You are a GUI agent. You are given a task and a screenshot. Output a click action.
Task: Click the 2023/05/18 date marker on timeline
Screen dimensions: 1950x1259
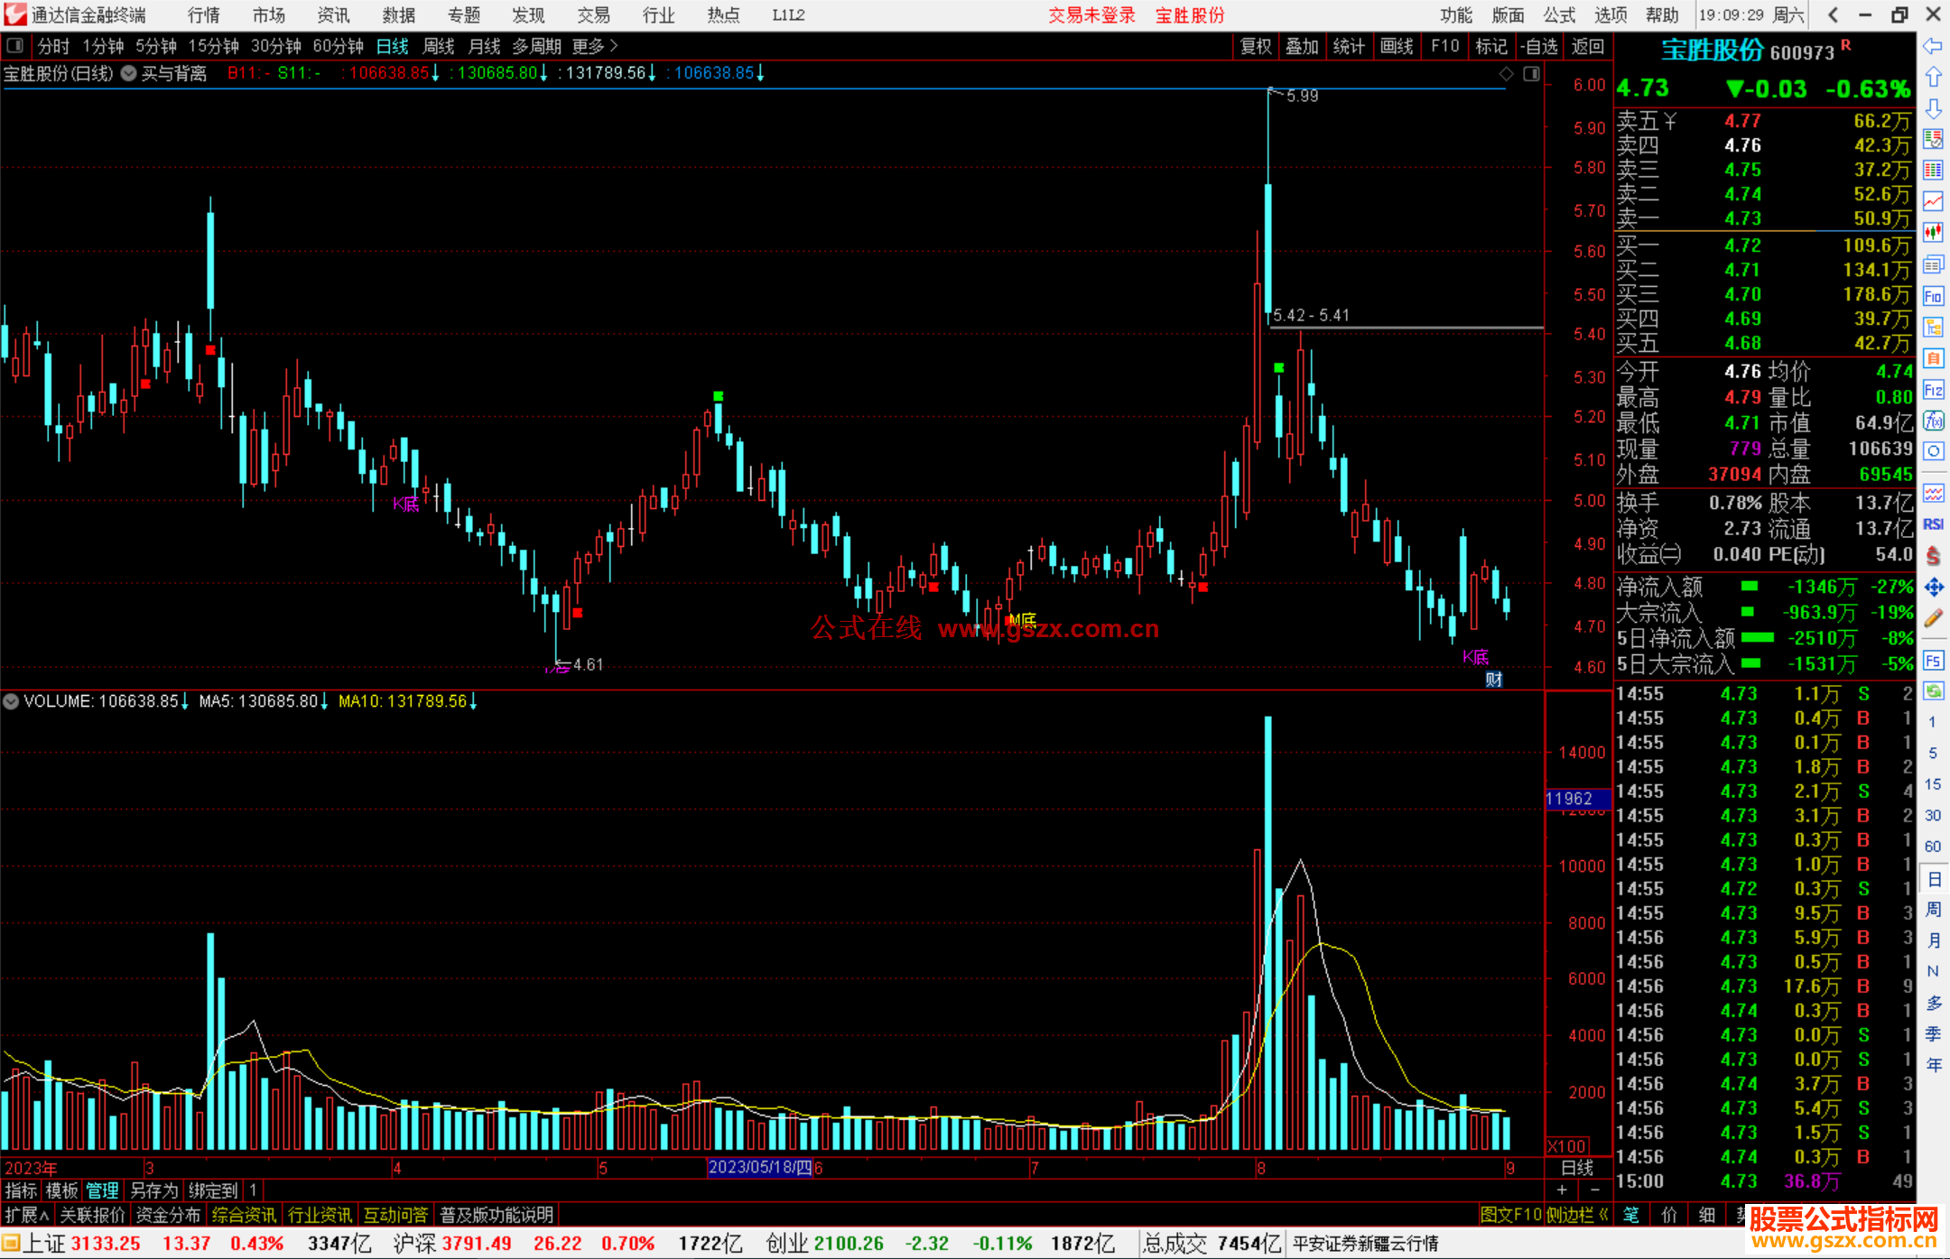pyautogui.click(x=760, y=1167)
